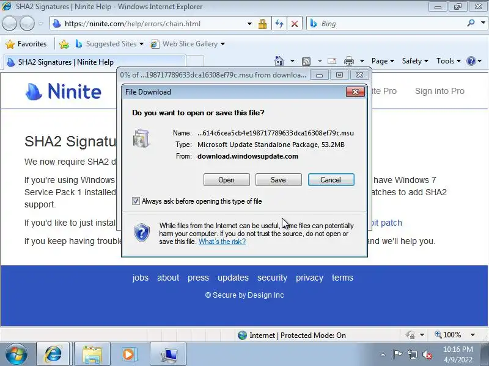Screen dimensions: 489x366
Task: Expand the zoom level dropdown arrow
Action: click(x=472, y=335)
